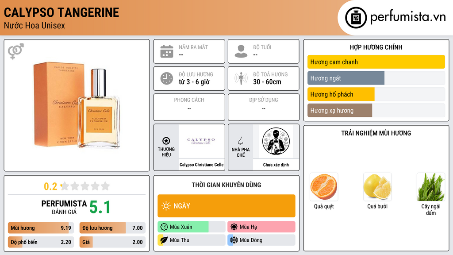The image size is (453, 255).
Task: Click the Giá 2.00 score bar
Action: tap(112, 242)
